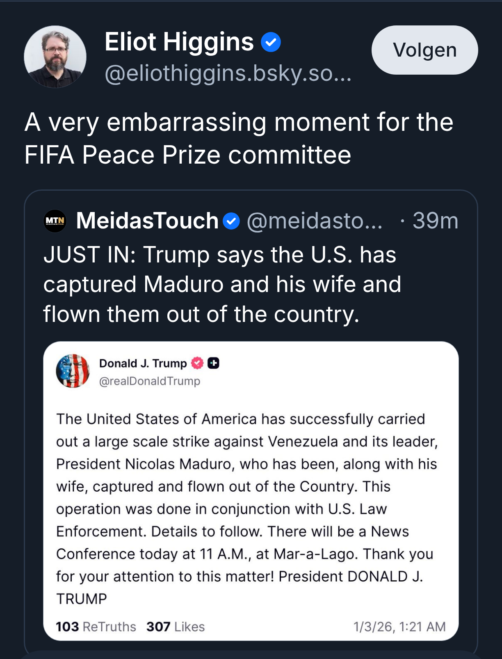Open the quoted 'JUST IN: Trump says' text
The height and width of the screenshot is (659, 502).
222,284
